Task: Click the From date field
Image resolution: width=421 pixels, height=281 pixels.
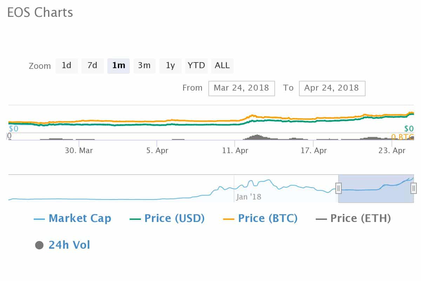Action: (241, 88)
